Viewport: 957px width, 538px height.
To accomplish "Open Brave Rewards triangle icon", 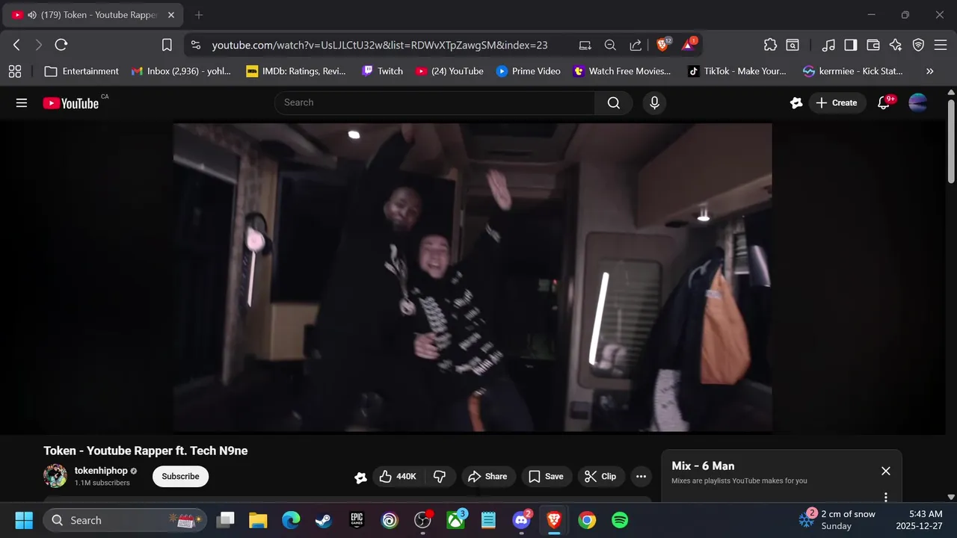I will (x=689, y=45).
